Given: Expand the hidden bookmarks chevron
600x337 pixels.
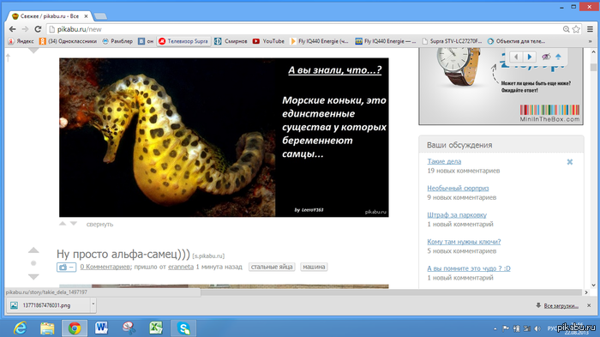Looking at the screenshot, I should pyautogui.click(x=590, y=41).
